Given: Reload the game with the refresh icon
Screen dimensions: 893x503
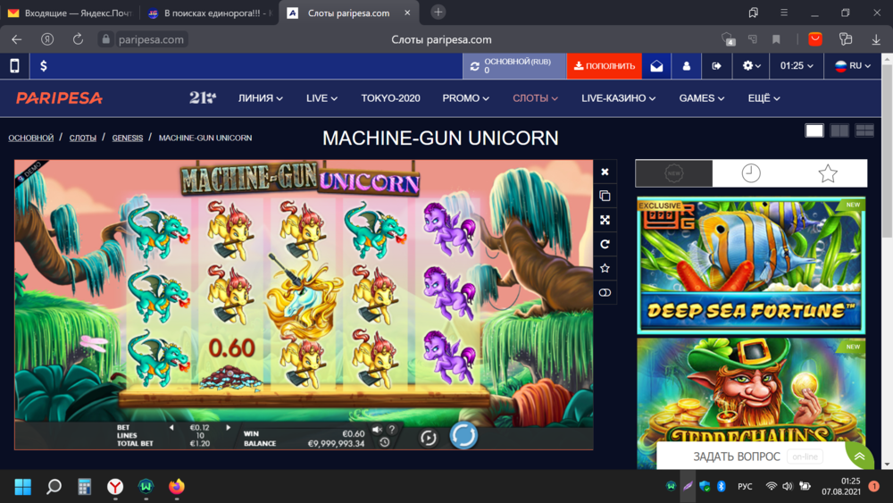Looking at the screenshot, I should pyautogui.click(x=605, y=245).
